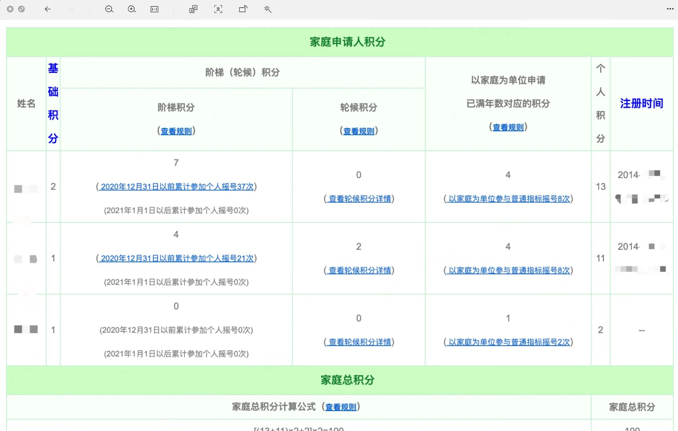The height and width of the screenshot is (431, 678).
Task: Zoom out with the minus magnifier
Action: point(109,9)
